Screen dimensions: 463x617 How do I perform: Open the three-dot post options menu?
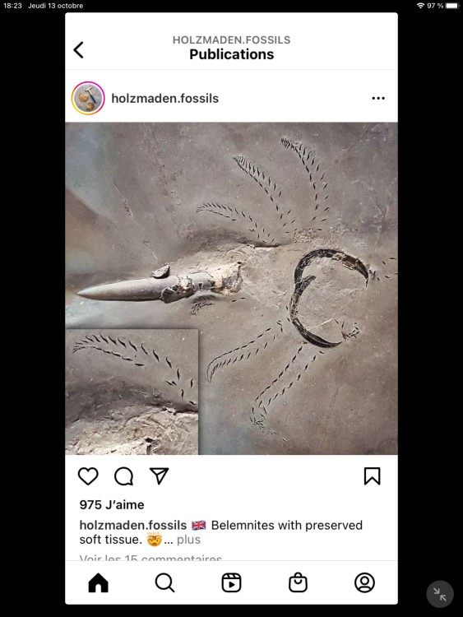[x=378, y=99]
